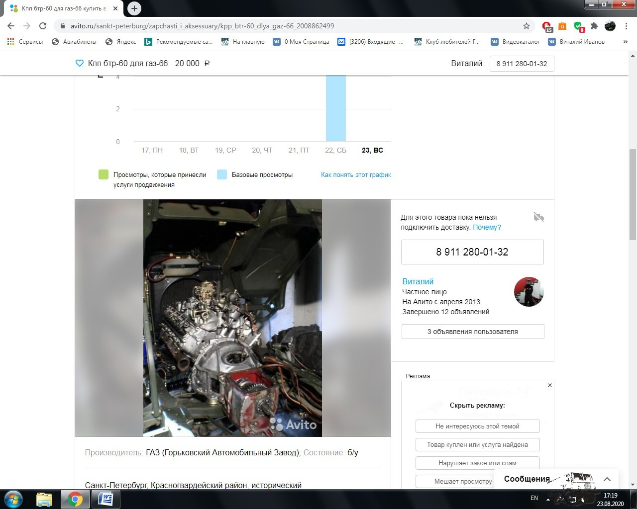Open the seller's round avatar picture
The width and height of the screenshot is (637, 509).
[x=529, y=292]
